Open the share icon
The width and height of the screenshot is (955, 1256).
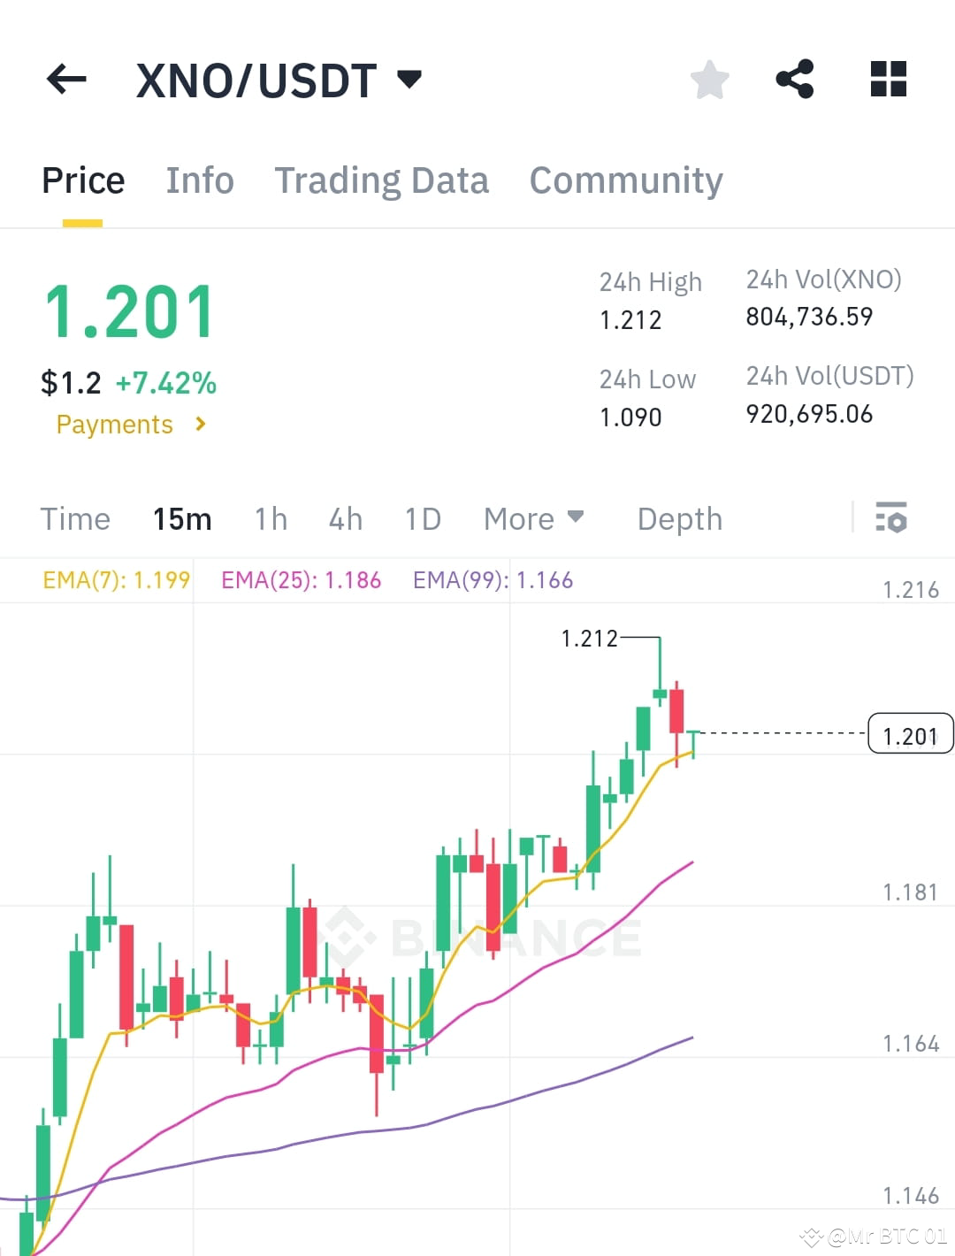point(795,79)
